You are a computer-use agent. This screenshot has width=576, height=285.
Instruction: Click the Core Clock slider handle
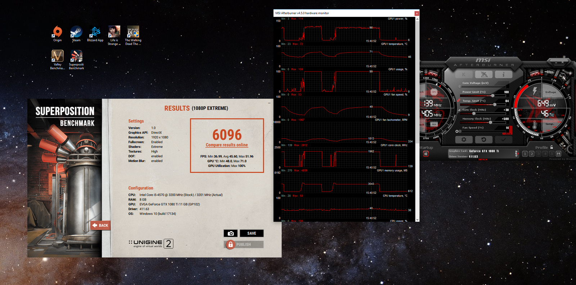point(474,114)
